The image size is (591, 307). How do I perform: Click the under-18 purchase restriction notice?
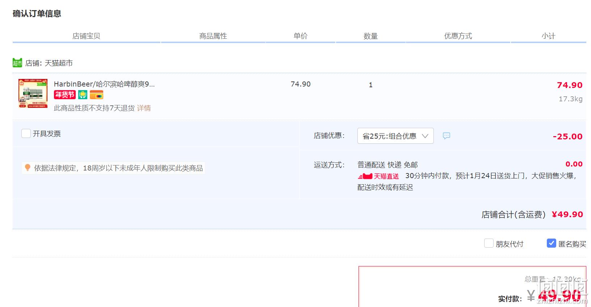click(113, 168)
